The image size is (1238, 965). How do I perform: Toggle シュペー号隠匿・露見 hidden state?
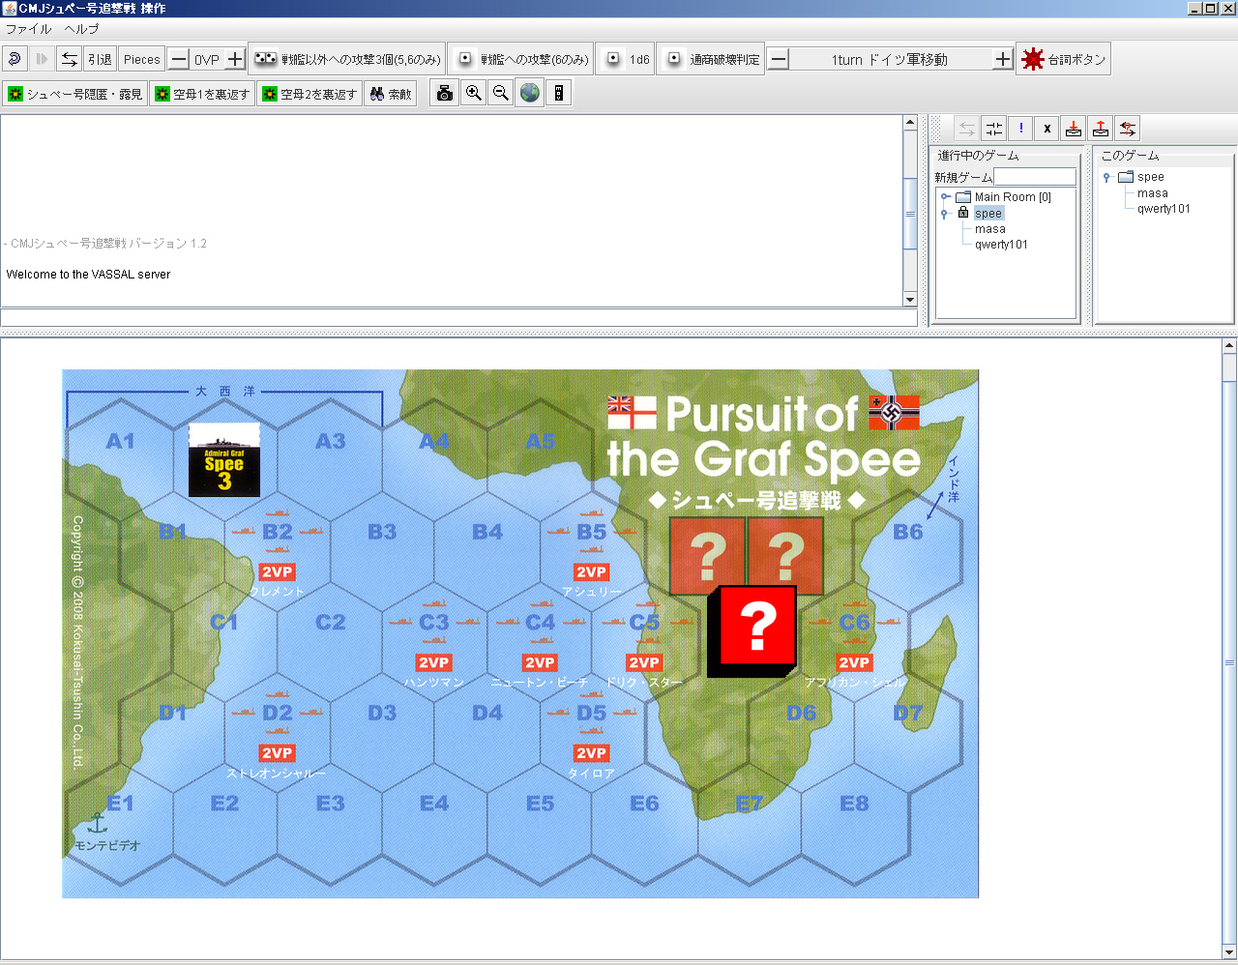coord(75,94)
